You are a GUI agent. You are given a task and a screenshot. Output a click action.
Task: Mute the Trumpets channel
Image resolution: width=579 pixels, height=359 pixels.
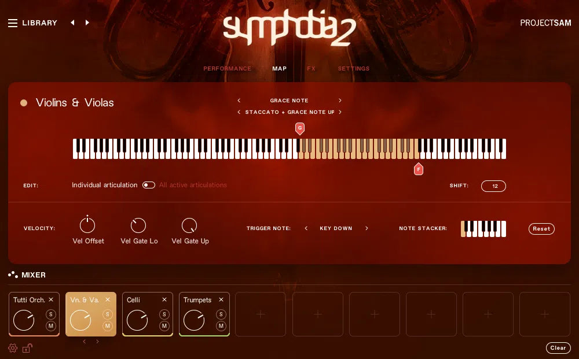[x=221, y=326]
